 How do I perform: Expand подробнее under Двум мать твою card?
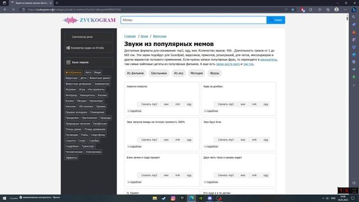click(x=211, y=182)
